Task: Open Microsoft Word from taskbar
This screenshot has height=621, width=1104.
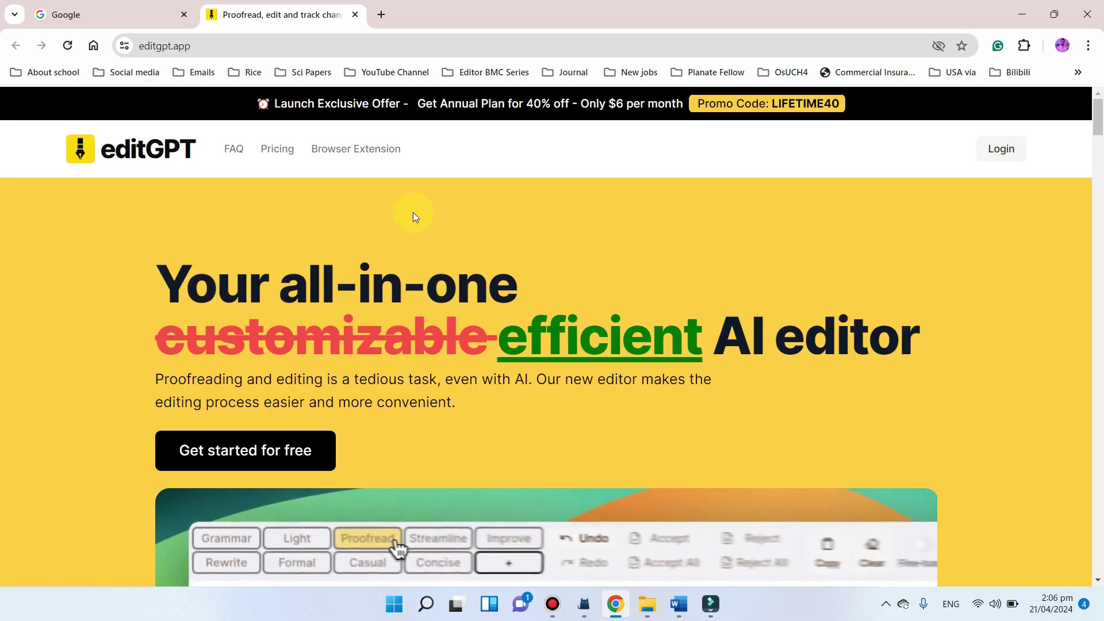Action: coord(679,604)
